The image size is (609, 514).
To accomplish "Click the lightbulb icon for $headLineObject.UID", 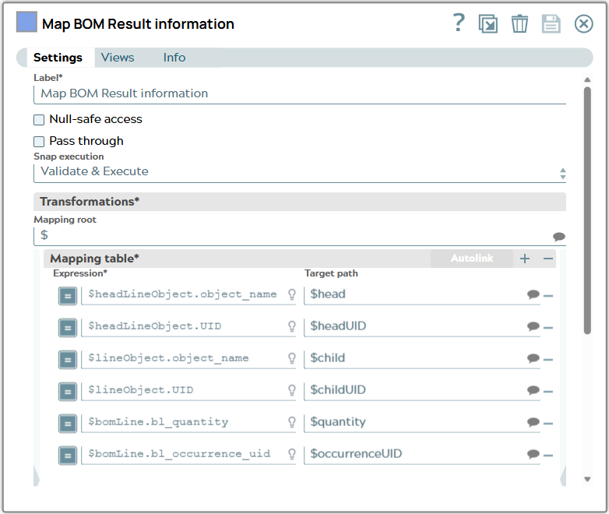I will (292, 326).
